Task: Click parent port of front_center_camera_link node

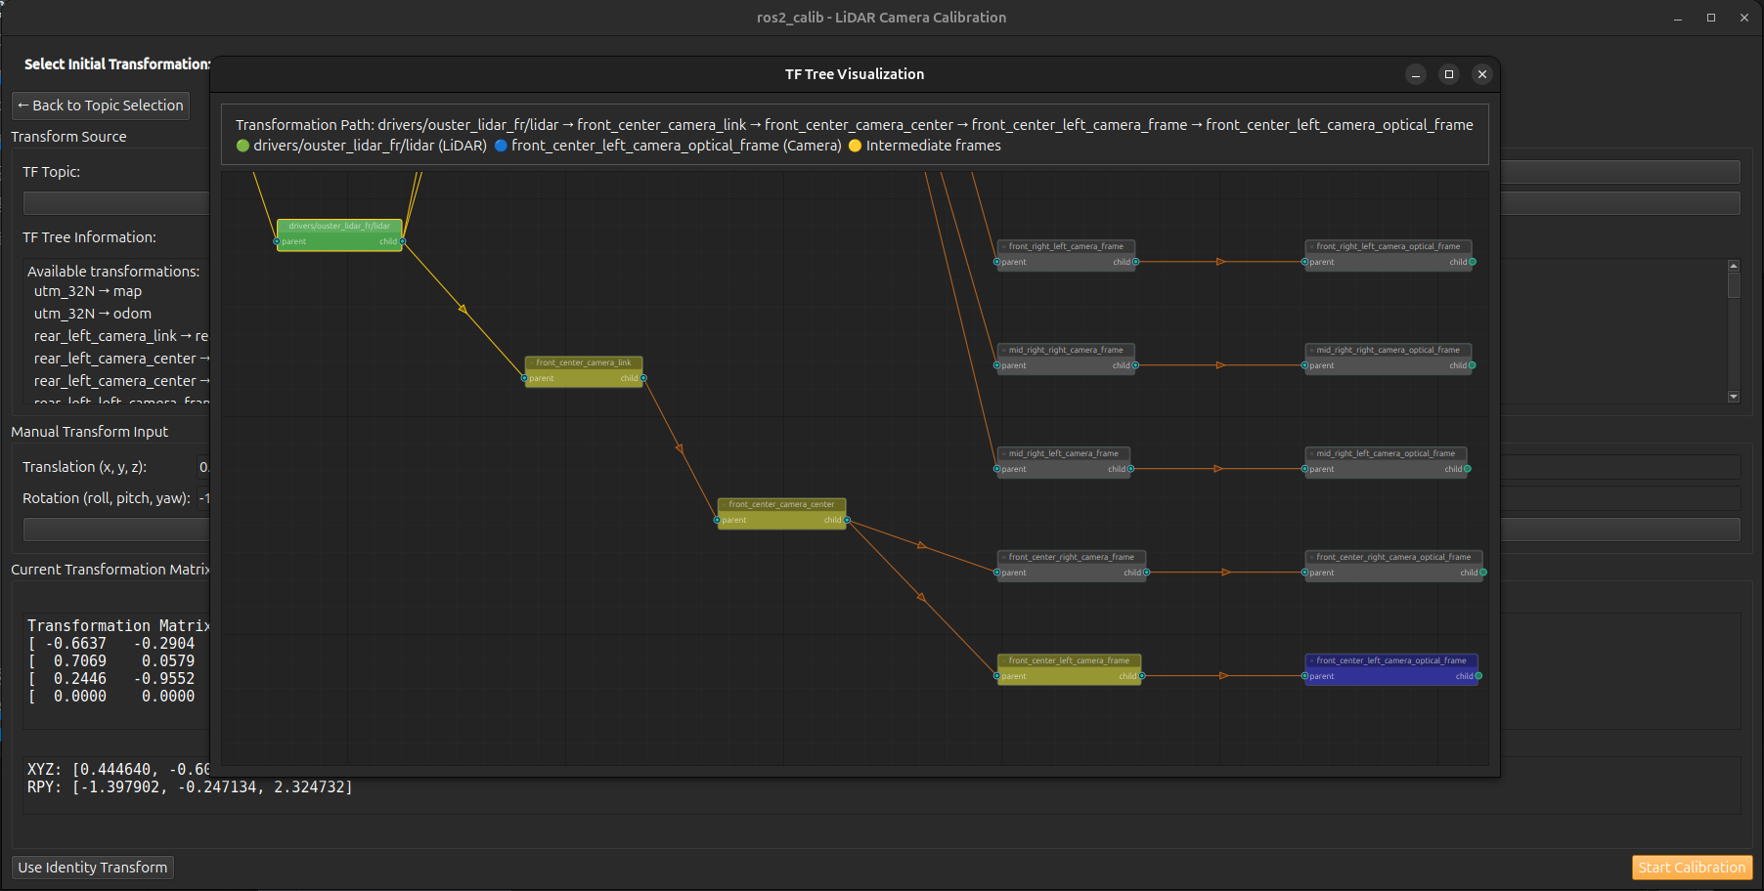Action: pos(525,378)
